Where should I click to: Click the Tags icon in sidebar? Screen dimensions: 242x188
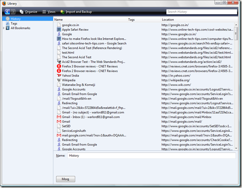click(8, 23)
